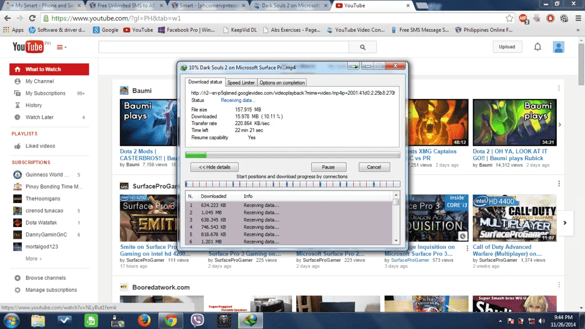Open File Explorer from taskbar
This screenshot has width=585, height=329.
(x=38, y=320)
